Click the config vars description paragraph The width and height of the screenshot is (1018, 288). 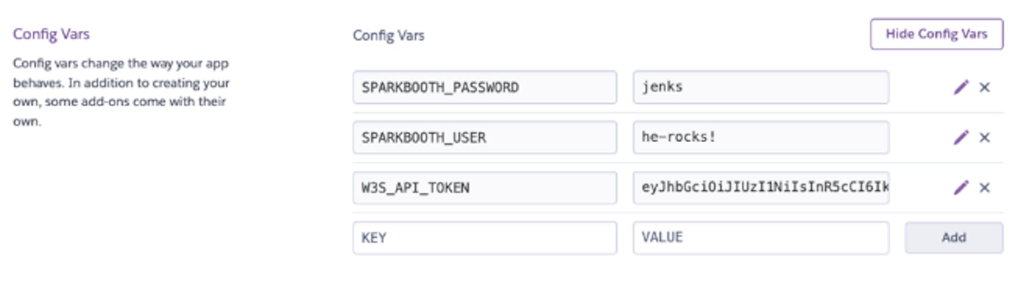click(121, 92)
